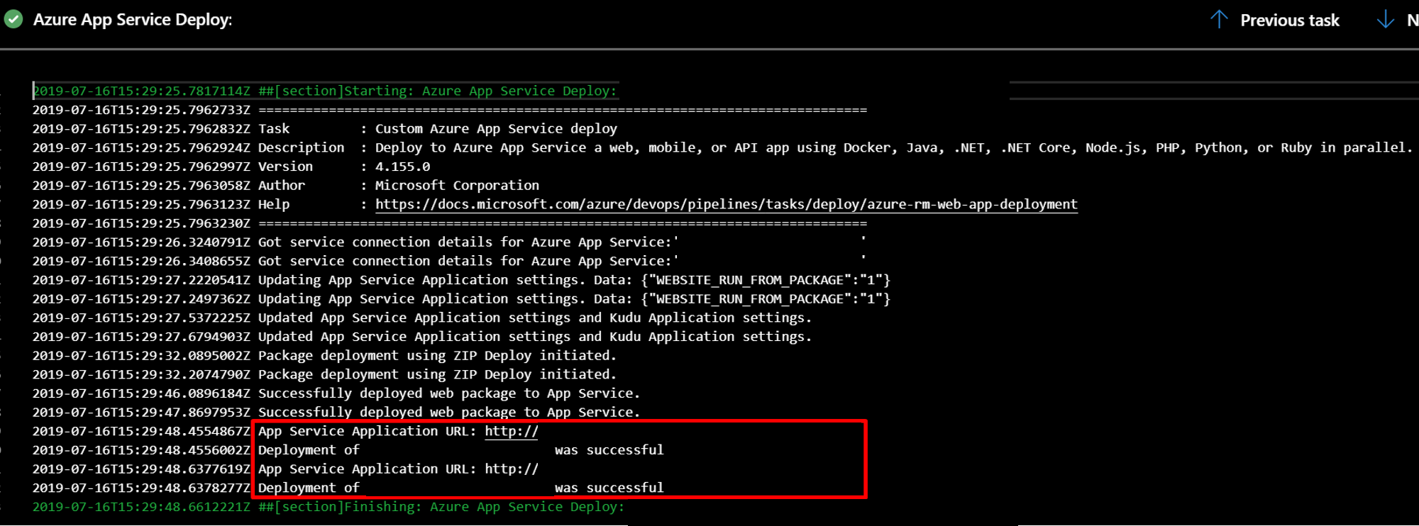Select 15:29:27.2497362Z Updating Application settings line
Image resolution: width=1419 pixels, height=526 pixels.
pyautogui.click(x=461, y=299)
